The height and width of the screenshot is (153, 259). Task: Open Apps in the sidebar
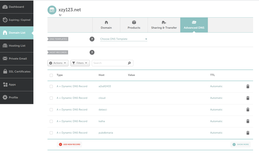pyautogui.click(x=17, y=84)
